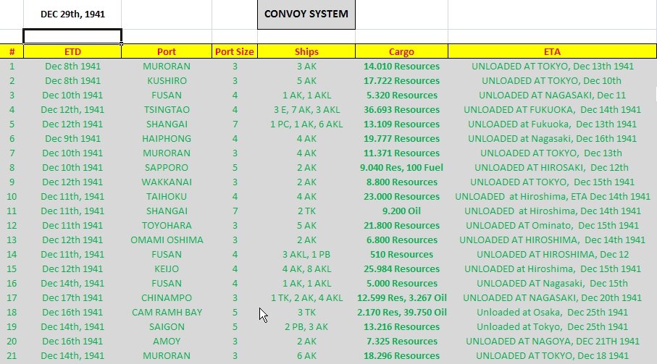Select cargo cell 14.010 Resources
Image resolution: width=657 pixels, height=364 pixels.
[x=401, y=66]
